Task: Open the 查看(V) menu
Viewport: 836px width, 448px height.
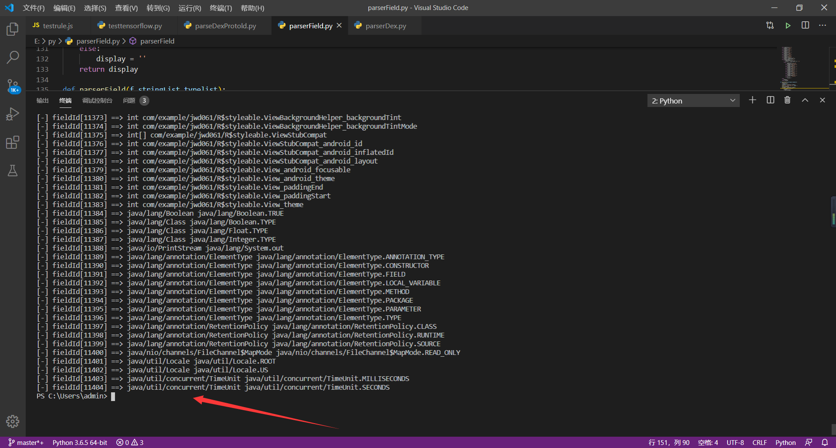Action: point(126,8)
